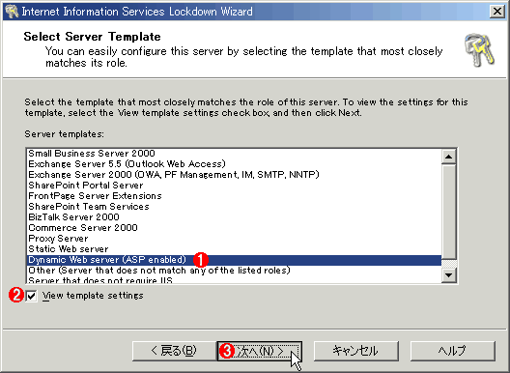Select Small Business Server 2000 template

(x=234, y=154)
